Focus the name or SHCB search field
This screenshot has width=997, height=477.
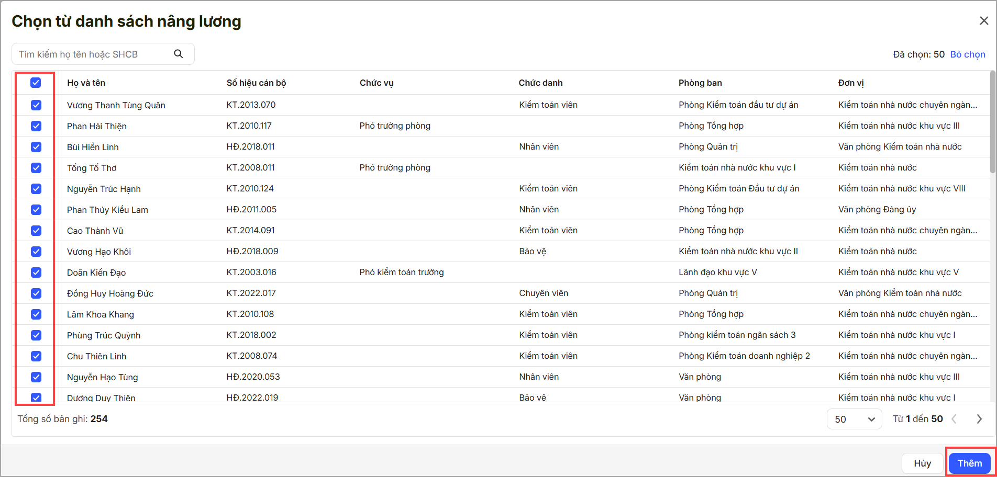tap(94, 54)
